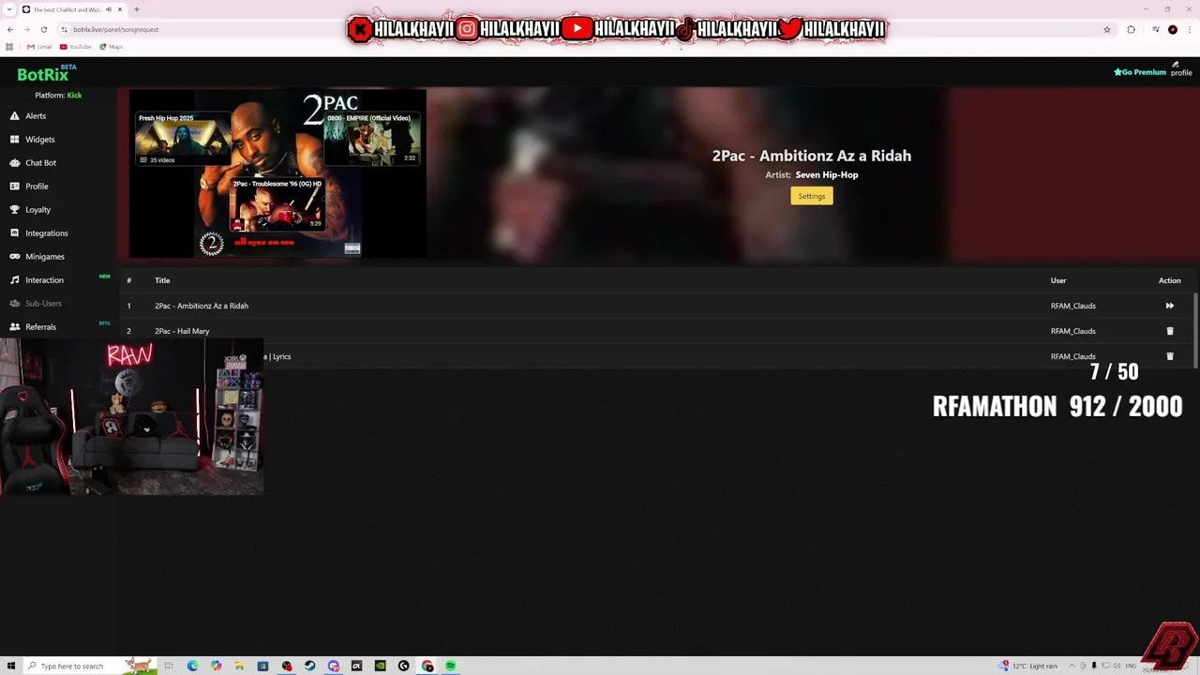Screen dimensions: 1200x675
Task: Open Referrals in sidebar
Action: pyautogui.click(x=40, y=327)
